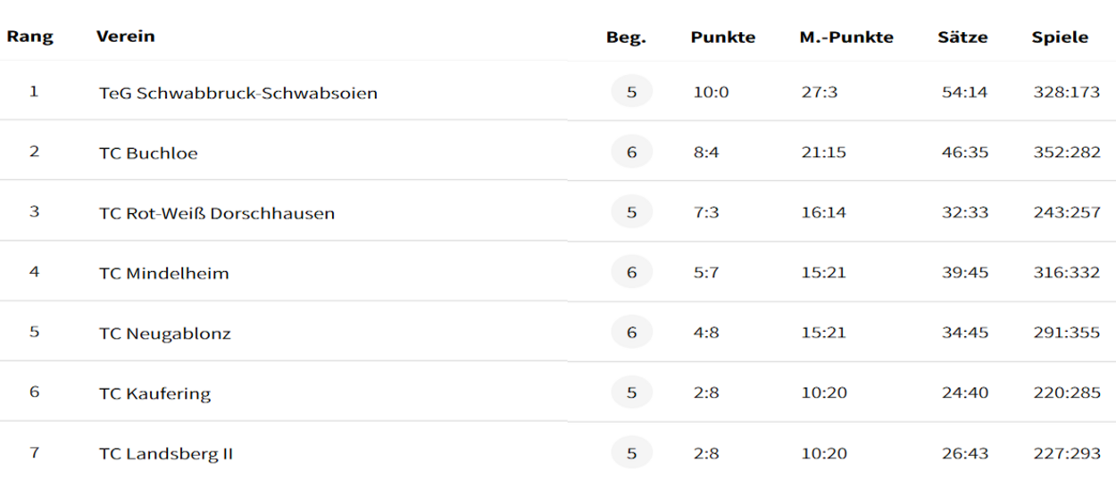Click the round badge in TC Landsberg II row
This screenshot has width=1116, height=487.
coord(632,453)
